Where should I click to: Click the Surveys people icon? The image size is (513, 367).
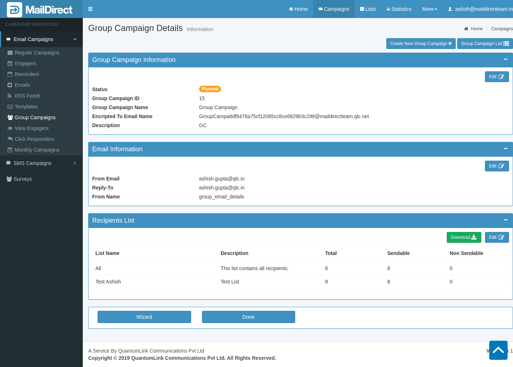click(9, 179)
